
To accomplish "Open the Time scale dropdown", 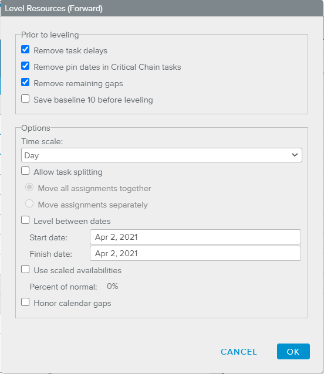I will (161, 155).
